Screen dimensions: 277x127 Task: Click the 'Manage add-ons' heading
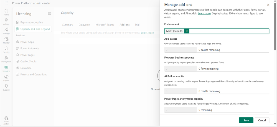[x=178, y=5]
